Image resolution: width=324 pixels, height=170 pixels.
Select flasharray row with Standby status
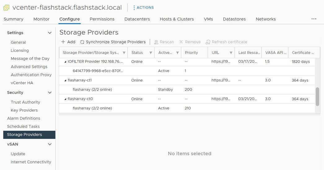click(x=187, y=89)
